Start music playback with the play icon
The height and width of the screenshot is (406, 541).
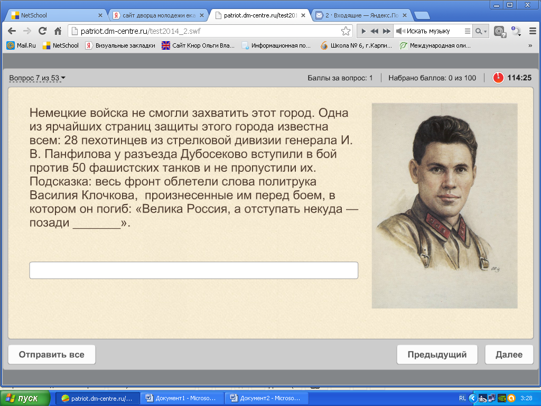pos(363,31)
